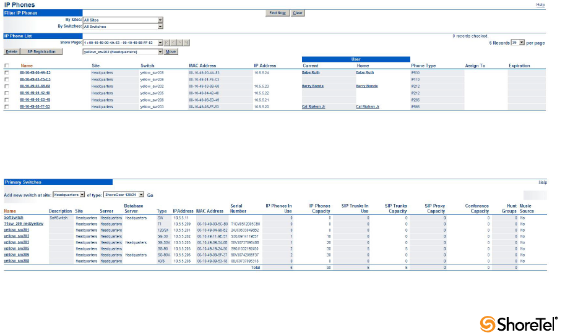Go to next page of phone list

180,43
